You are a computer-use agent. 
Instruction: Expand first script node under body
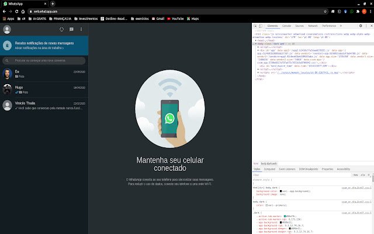tap(258, 47)
